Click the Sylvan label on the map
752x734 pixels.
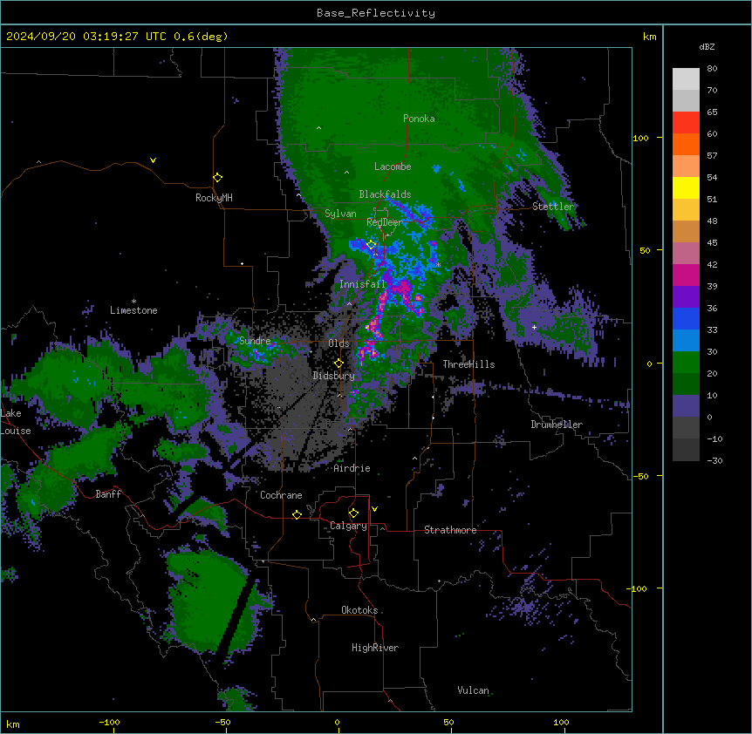tap(340, 214)
